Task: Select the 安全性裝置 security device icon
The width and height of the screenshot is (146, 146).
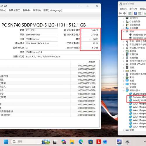Action: coord(127,25)
